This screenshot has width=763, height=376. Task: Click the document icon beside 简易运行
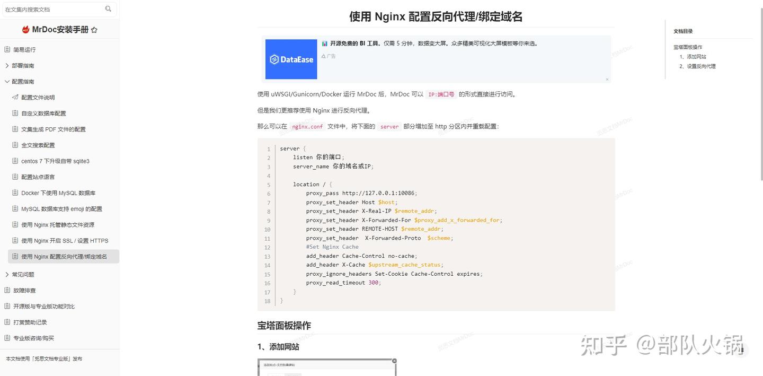click(7, 49)
